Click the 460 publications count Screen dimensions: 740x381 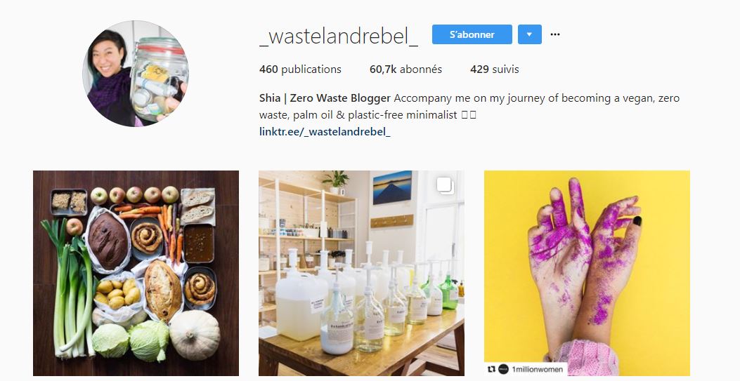click(x=300, y=69)
